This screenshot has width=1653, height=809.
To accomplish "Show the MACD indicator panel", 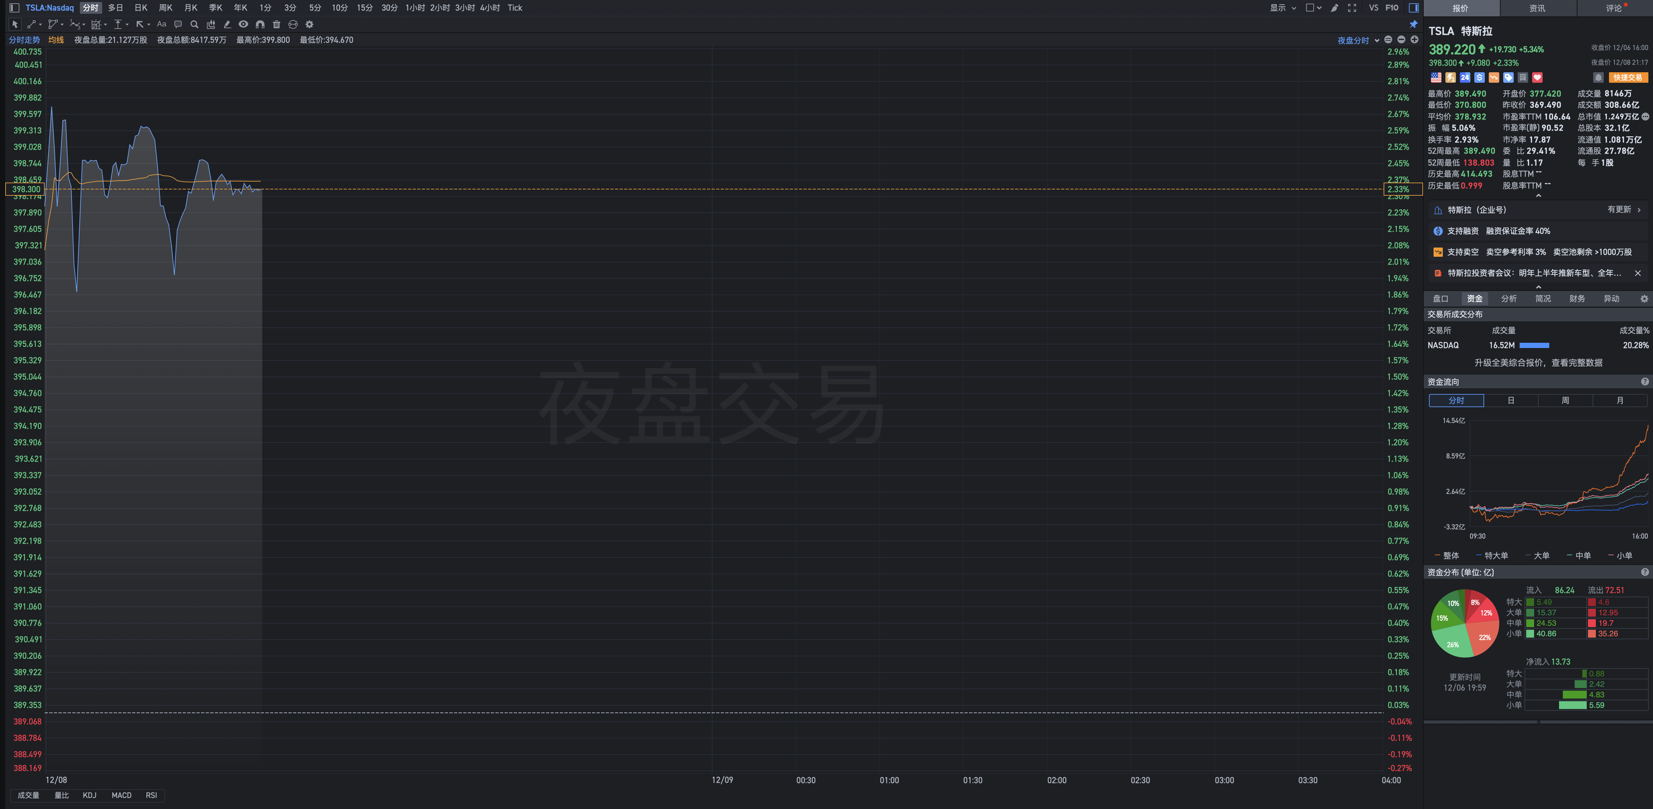I will [x=121, y=796].
